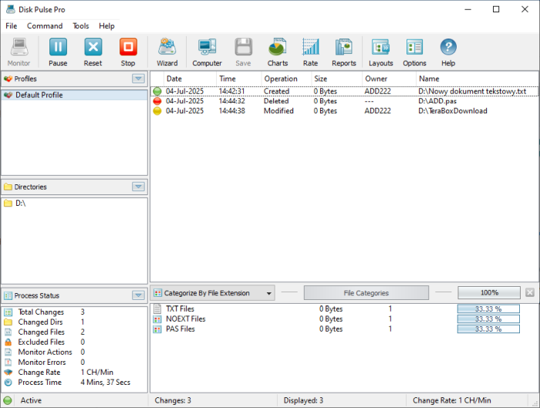The image size is (540, 408).
Task: Maximize the Disk Pulse Pro window
Action: (x=496, y=9)
